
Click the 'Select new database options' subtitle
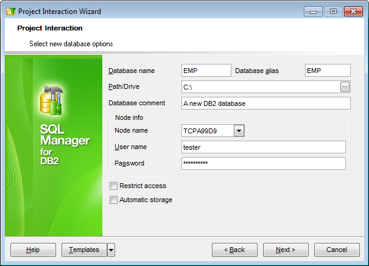pyautogui.click(x=71, y=44)
